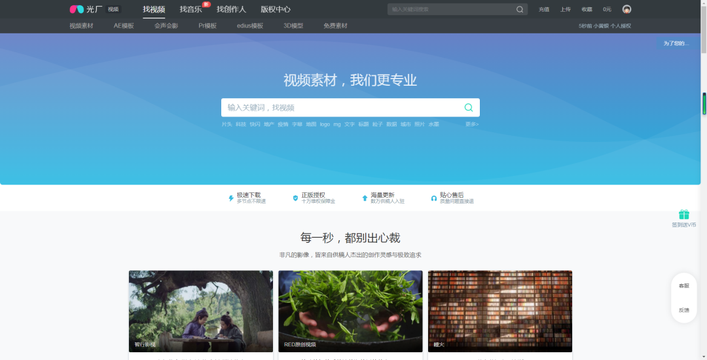Click the 快闪 keyword tag
The width and height of the screenshot is (707, 360).
click(x=255, y=124)
